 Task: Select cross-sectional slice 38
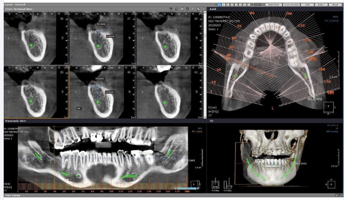170,38
